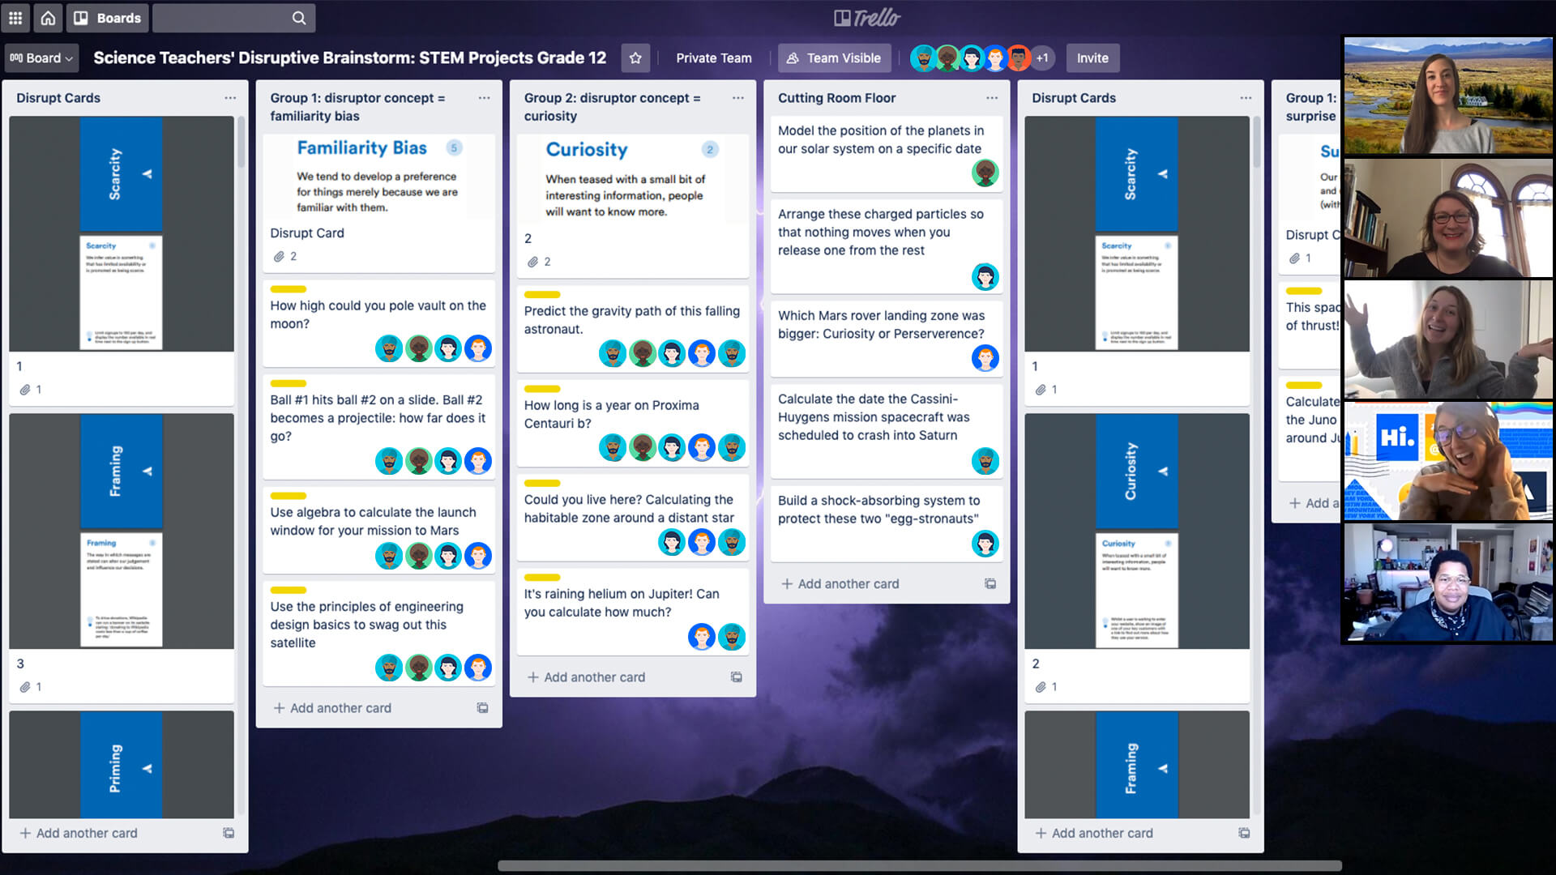Click the Invite button to add members
This screenshot has height=875, width=1556.
1092,58
